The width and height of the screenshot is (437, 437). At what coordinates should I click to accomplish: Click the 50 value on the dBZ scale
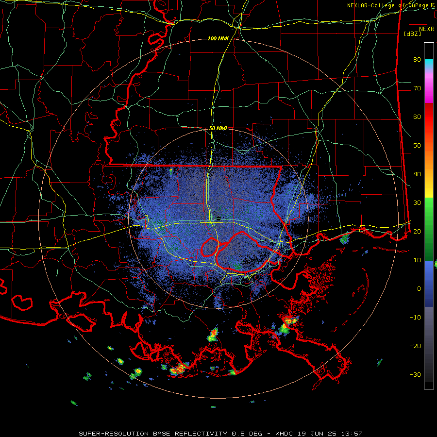(417, 146)
